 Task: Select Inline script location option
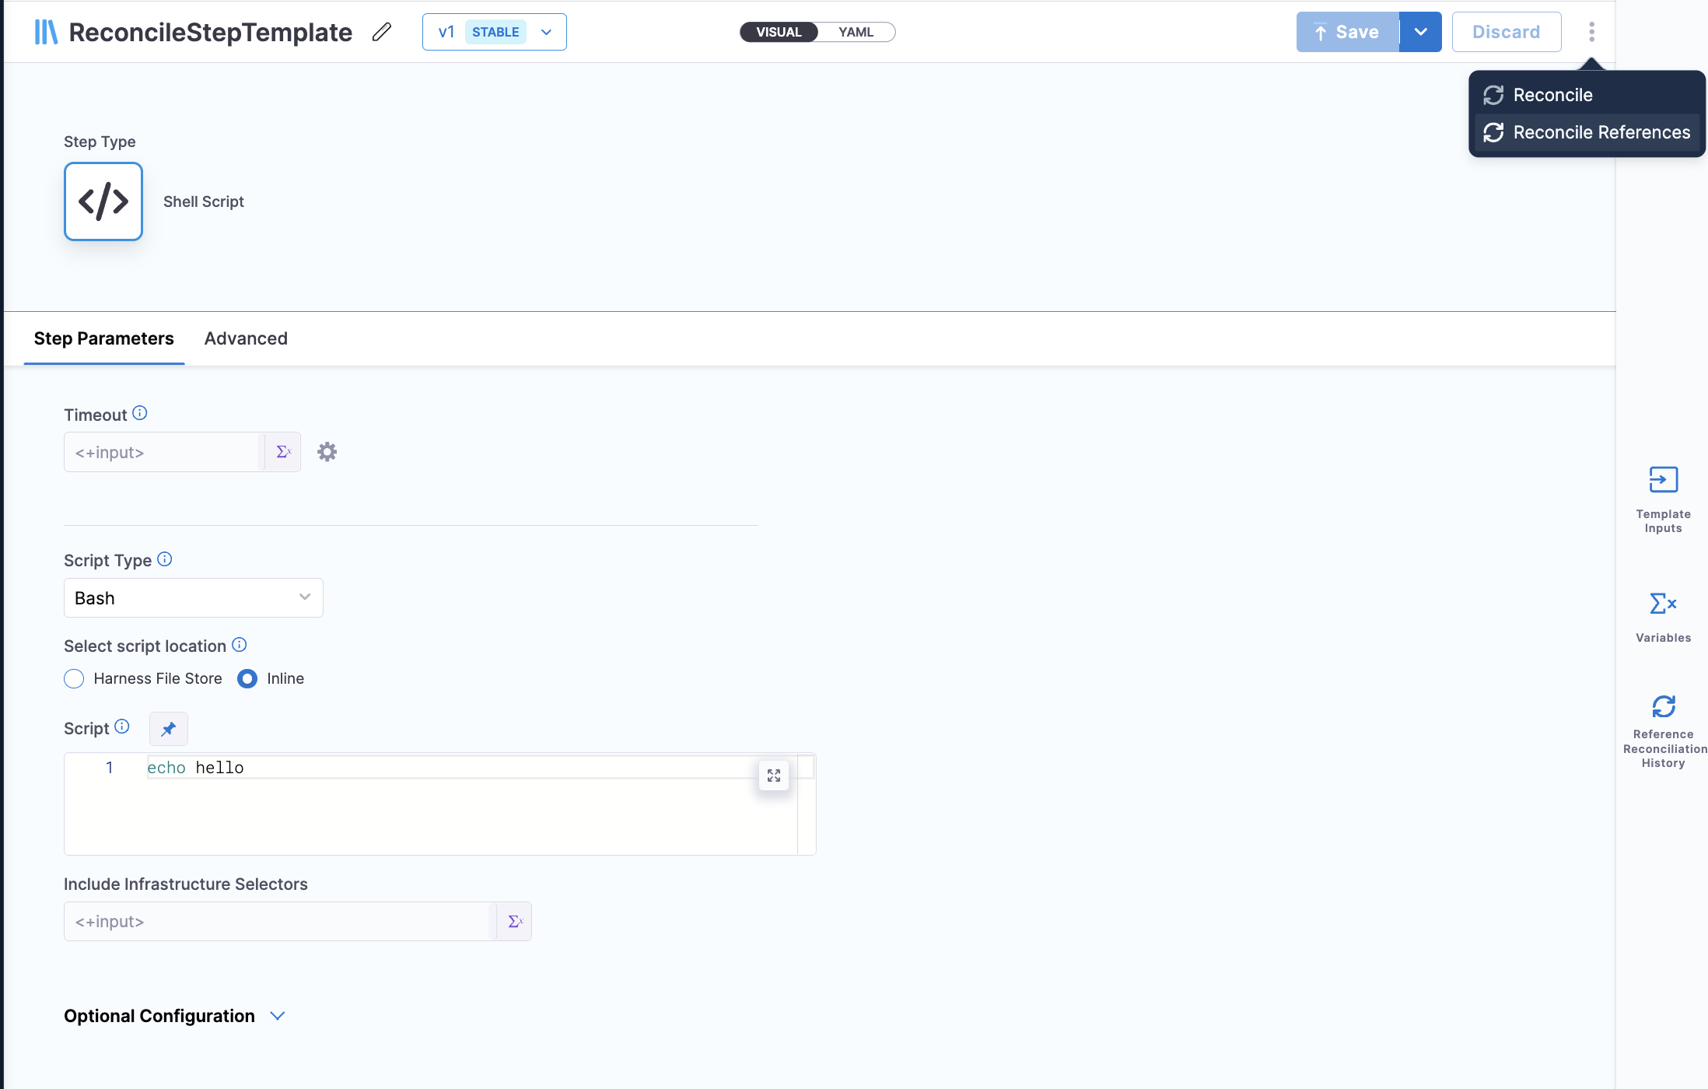247,679
